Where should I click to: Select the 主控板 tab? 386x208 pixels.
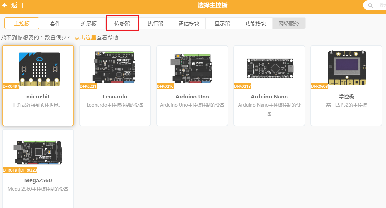click(22, 23)
